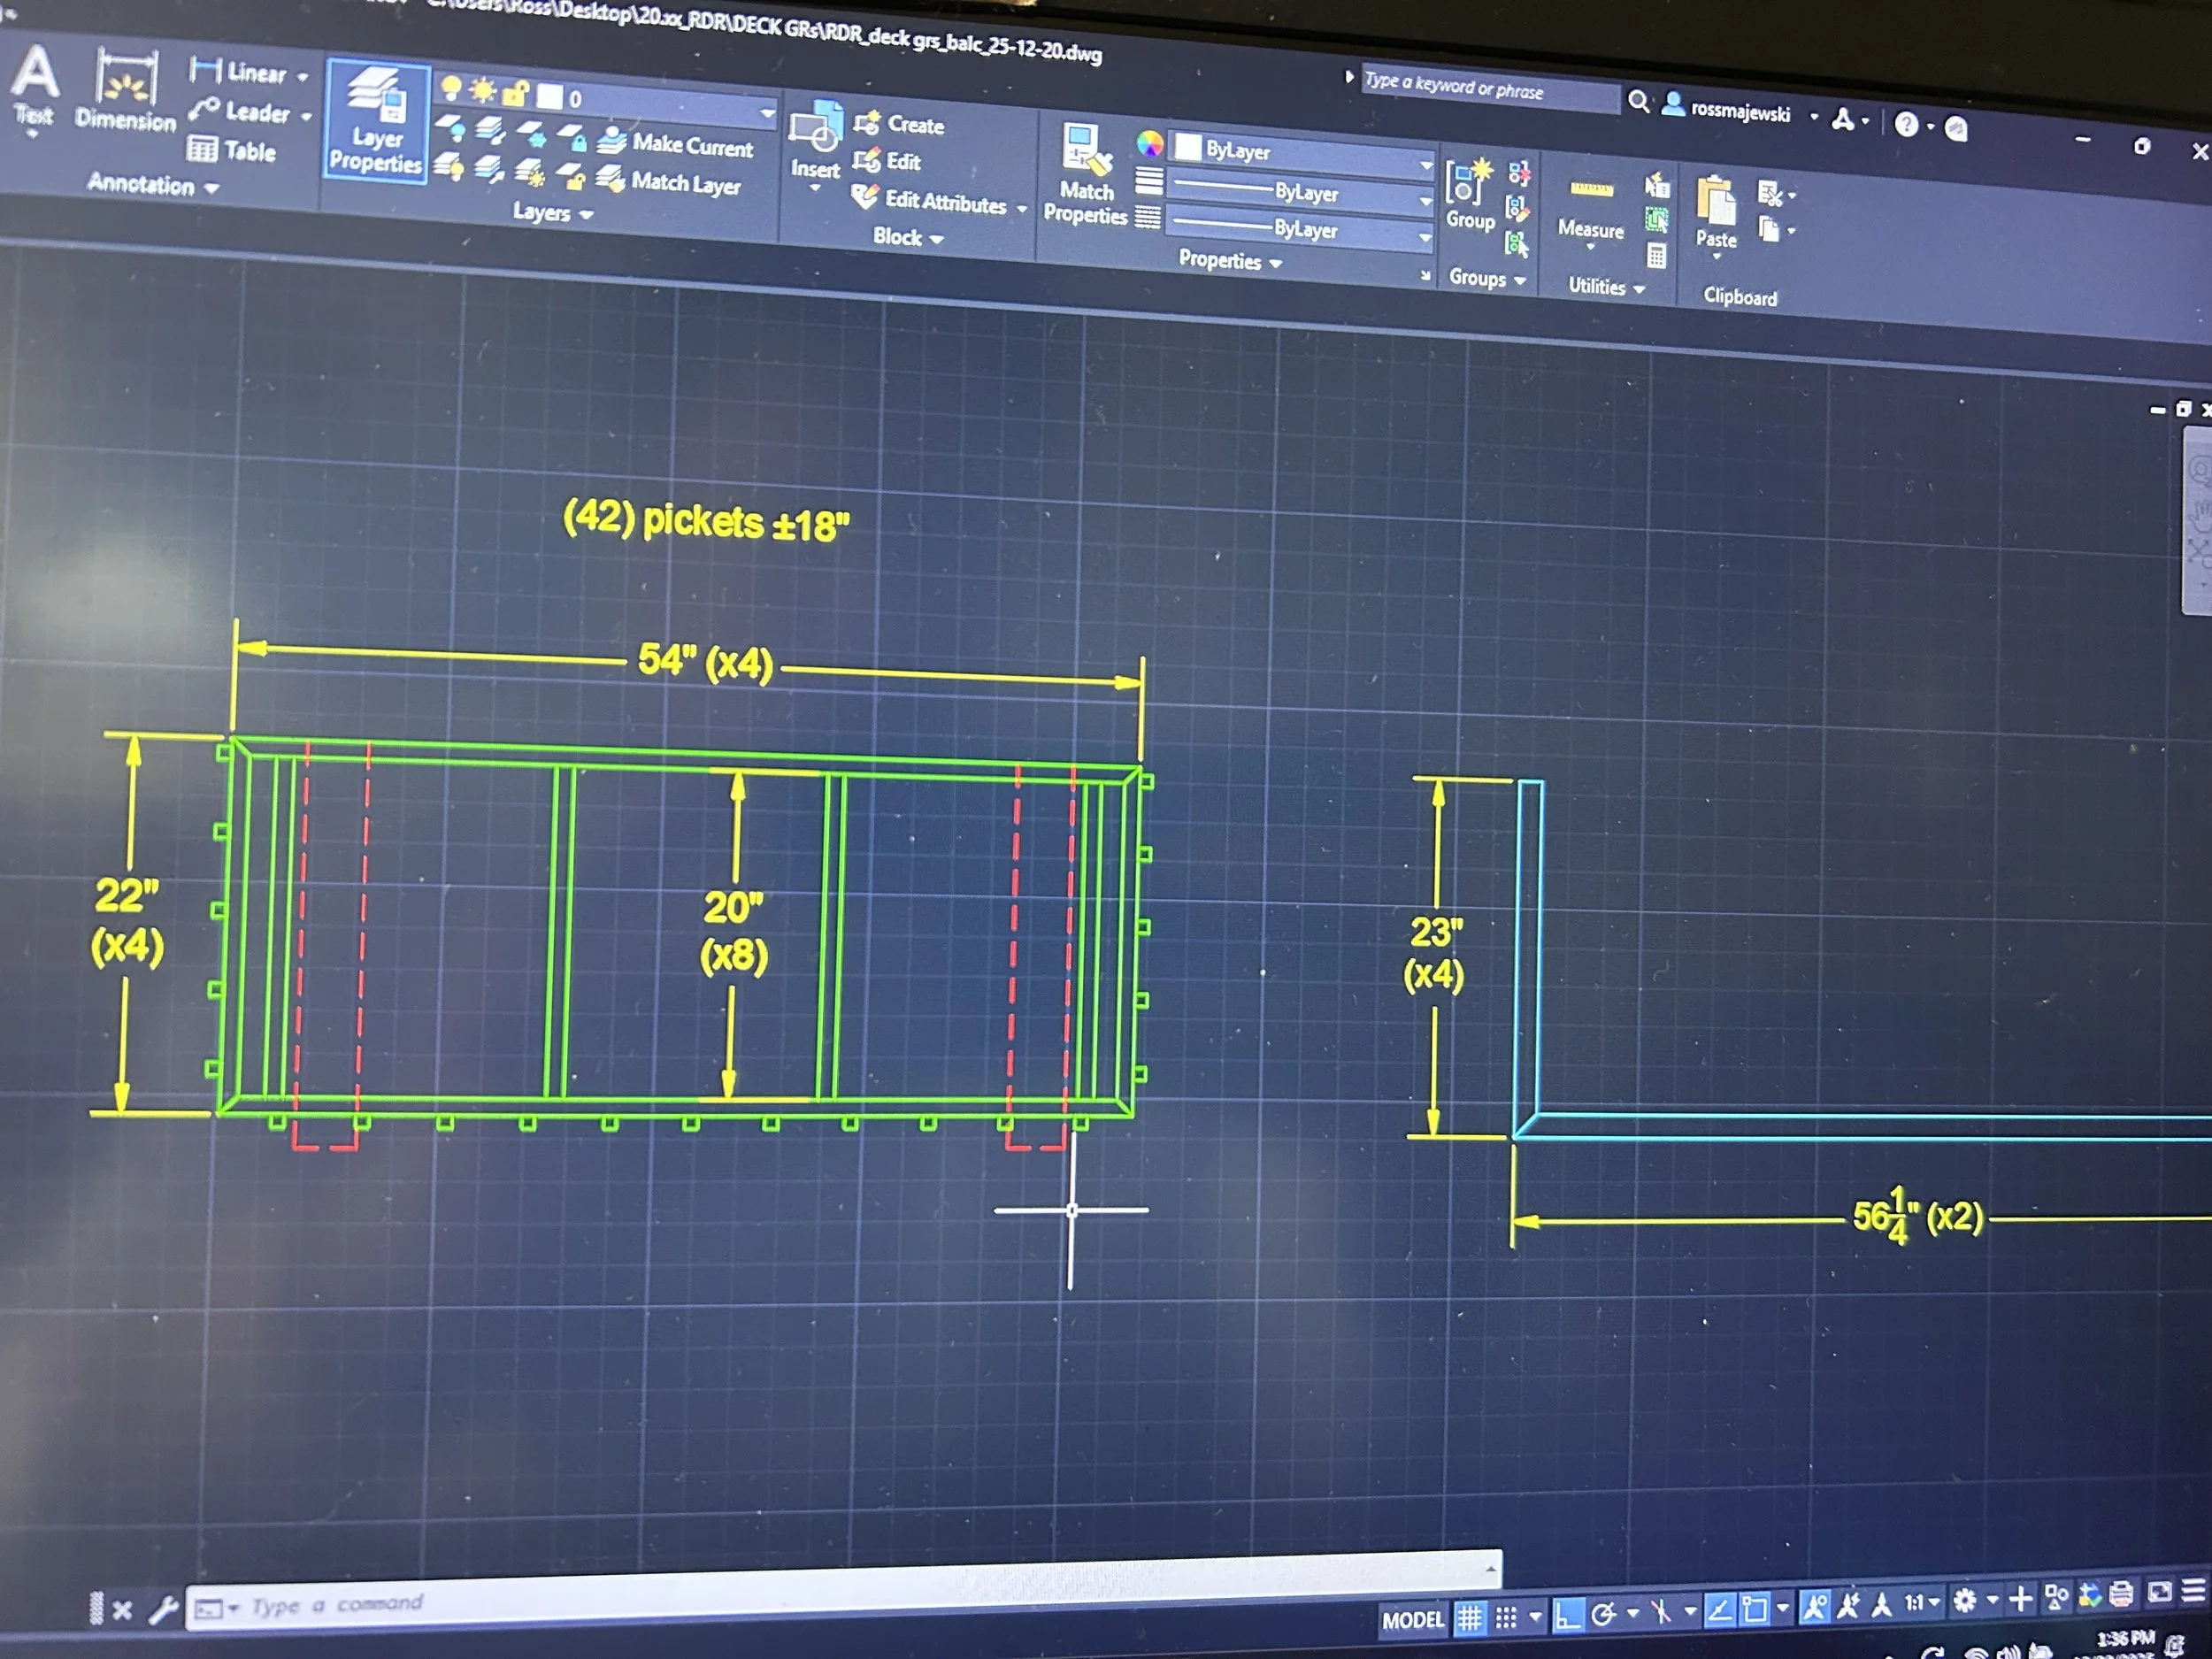Click the Match Layer button

(x=668, y=181)
